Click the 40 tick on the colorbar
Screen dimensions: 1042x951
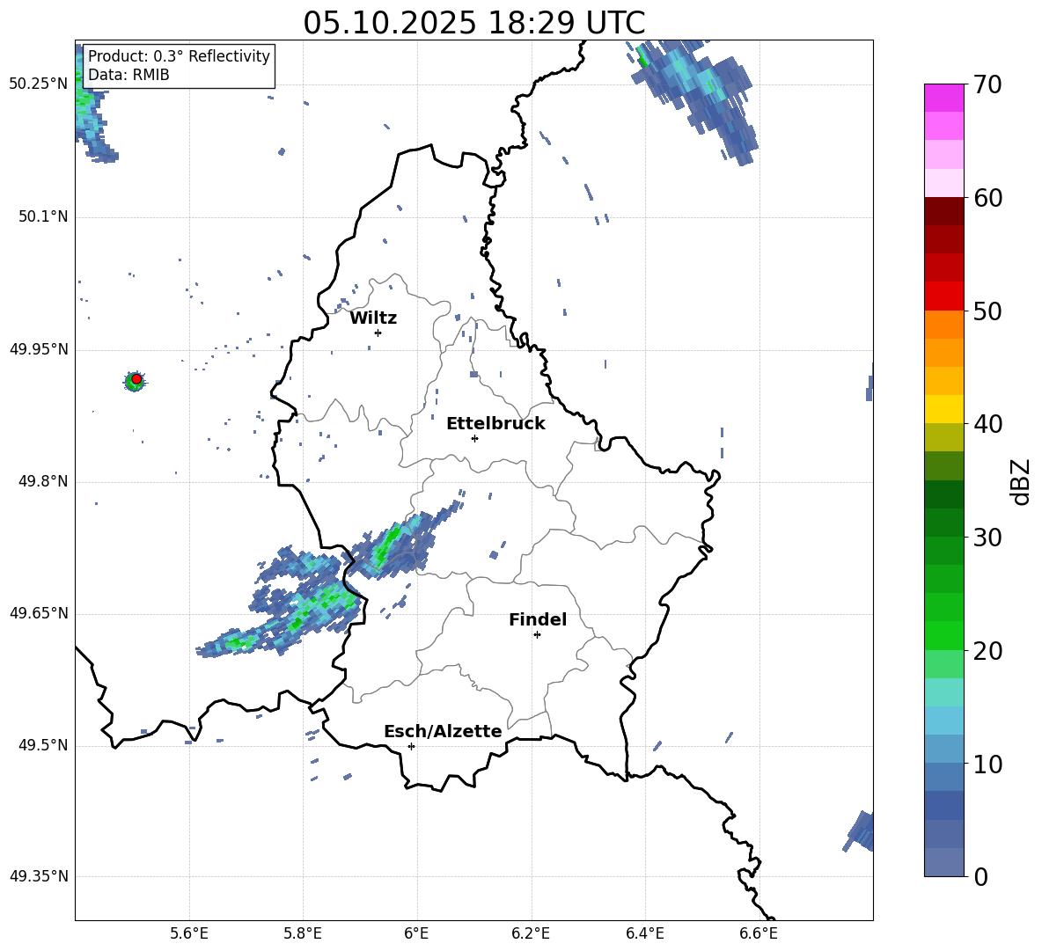(987, 424)
